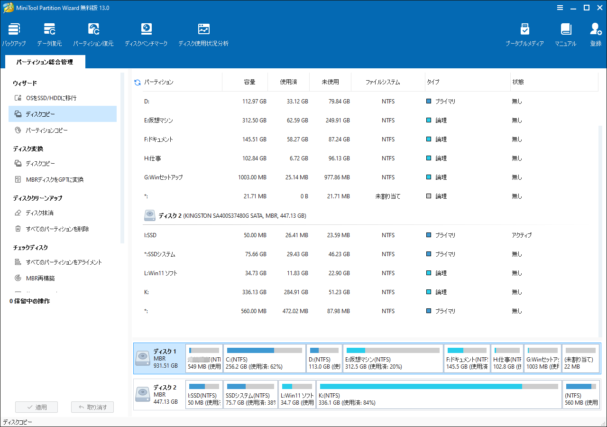This screenshot has width=607, height=427.
Task: Switch to パーティション総合管理 tab
Action: pyautogui.click(x=45, y=62)
